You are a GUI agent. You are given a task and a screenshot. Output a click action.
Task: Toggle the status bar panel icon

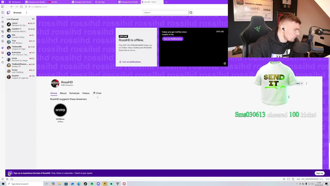(x=7, y=179)
